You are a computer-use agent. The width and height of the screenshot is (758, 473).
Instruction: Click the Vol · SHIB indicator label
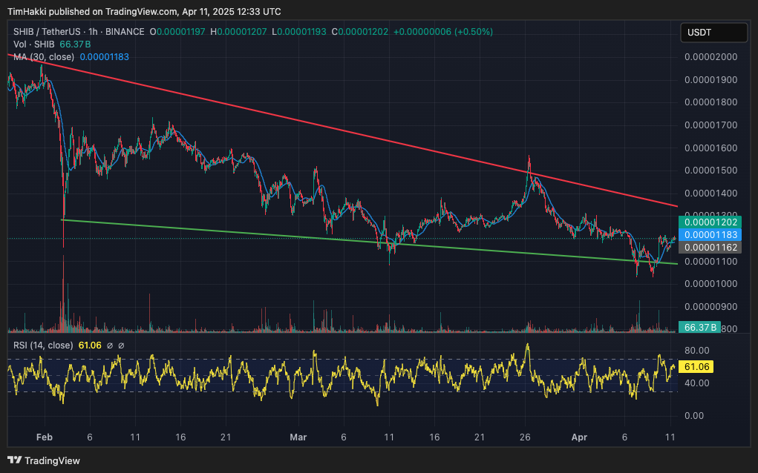[x=34, y=44]
